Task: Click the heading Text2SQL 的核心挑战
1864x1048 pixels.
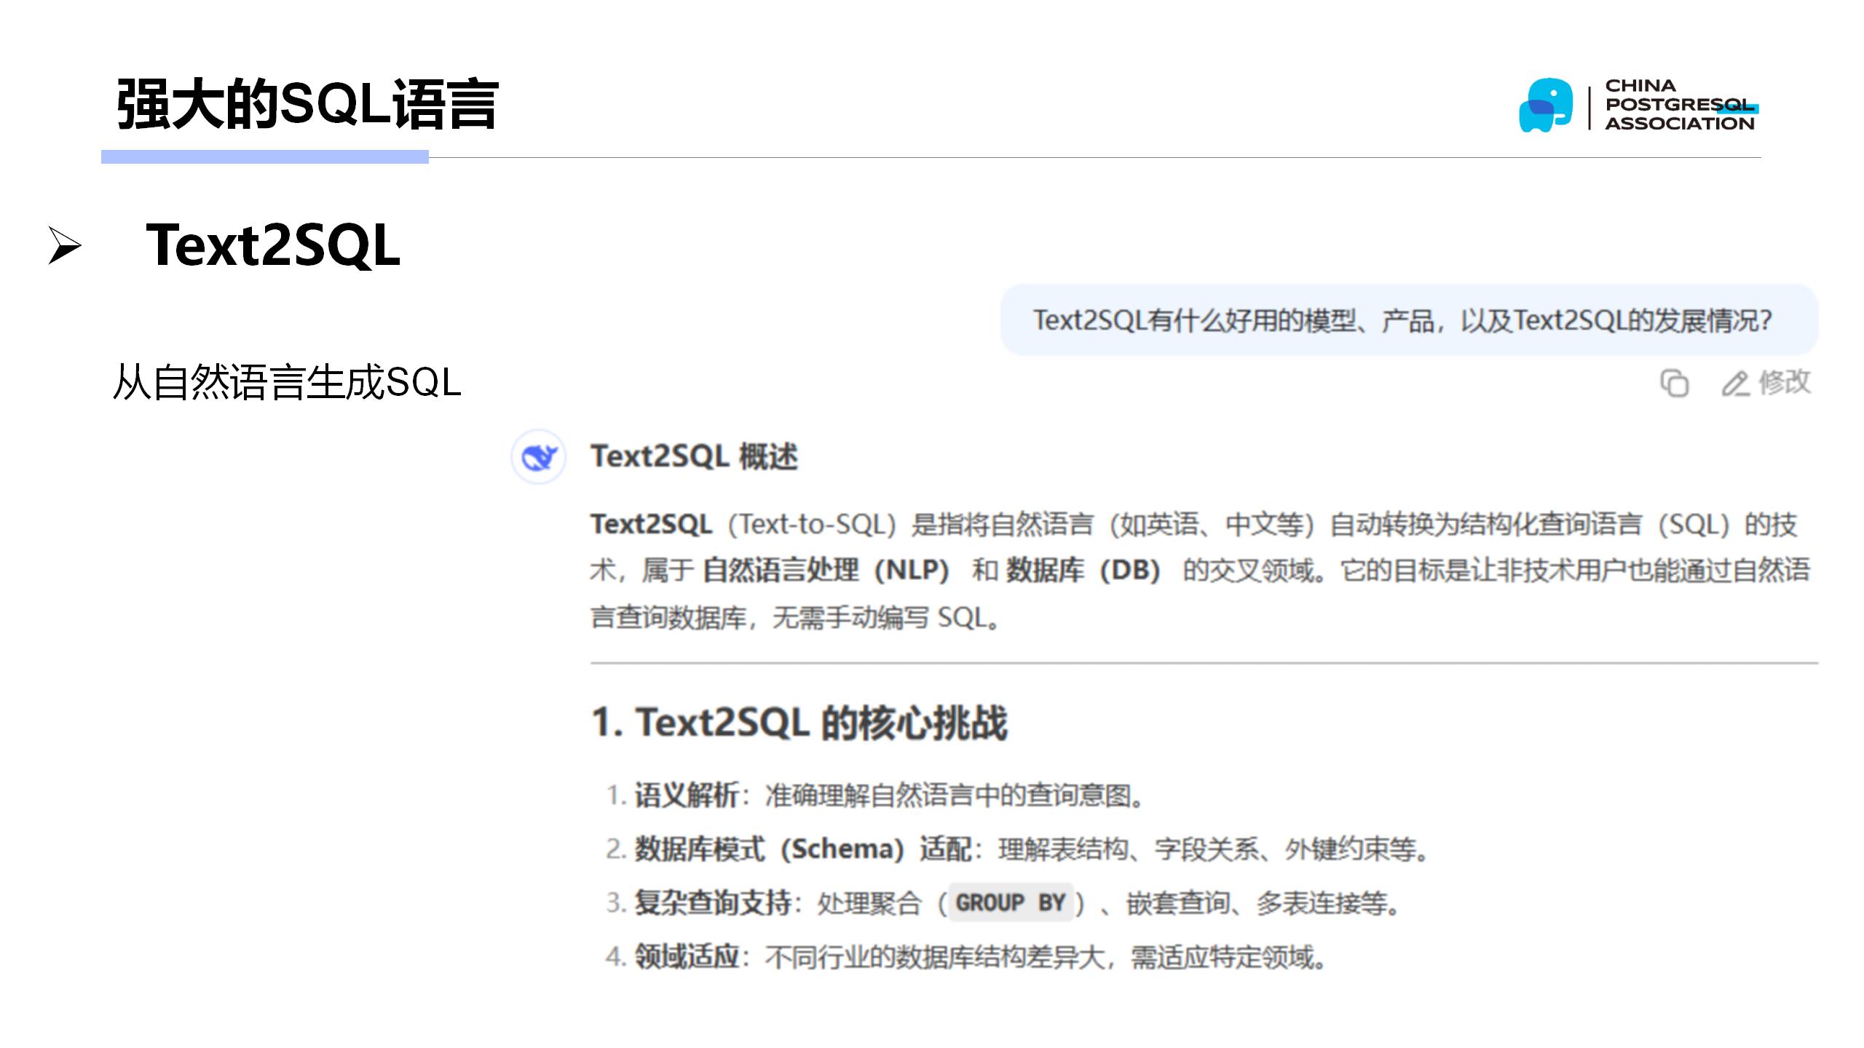Action: point(799,723)
